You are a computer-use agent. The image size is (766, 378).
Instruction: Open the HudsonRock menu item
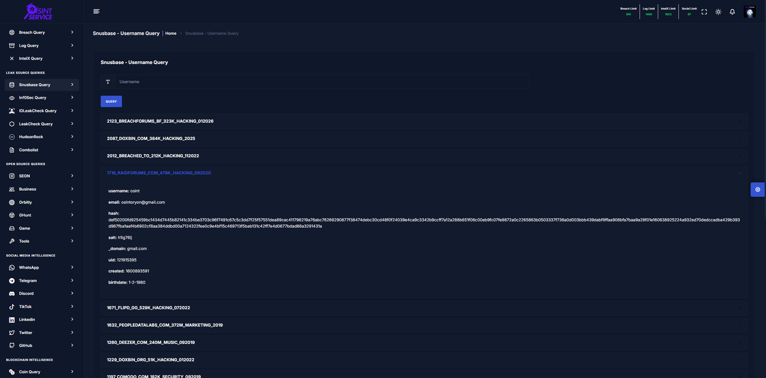[42, 137]
